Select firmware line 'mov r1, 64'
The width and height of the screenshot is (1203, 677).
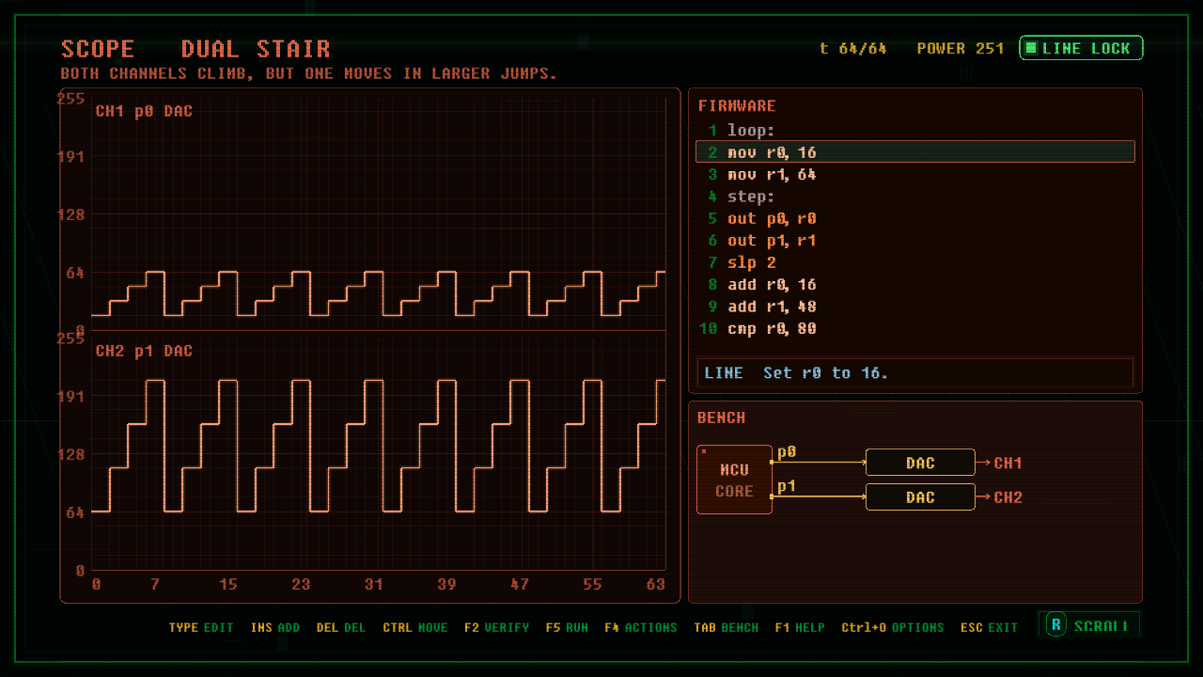click(914, 175)
